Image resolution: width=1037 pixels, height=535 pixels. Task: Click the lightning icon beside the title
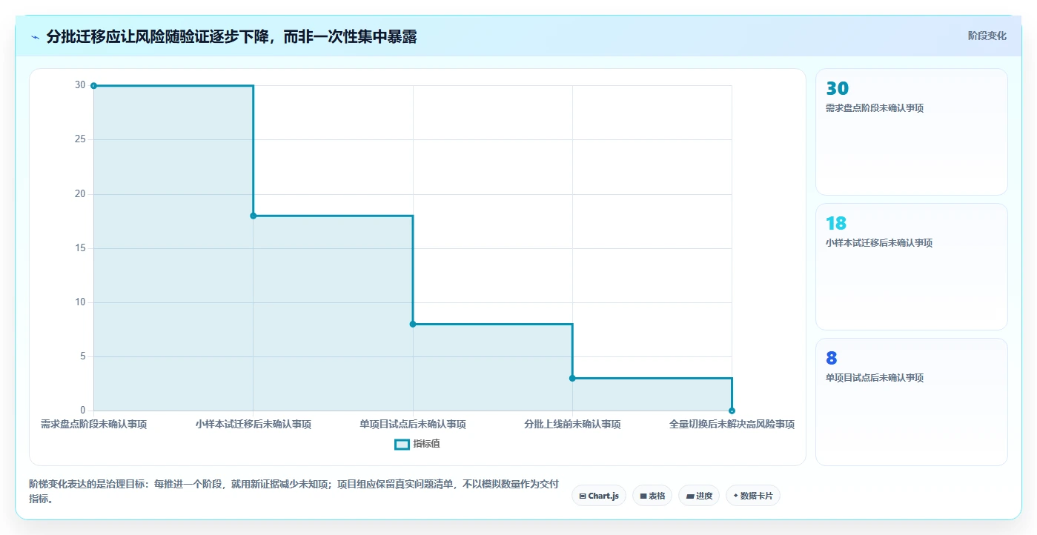(36, 36)
